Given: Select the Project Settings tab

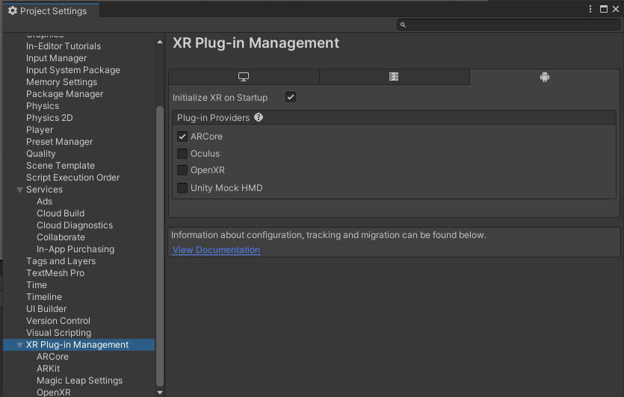Looking at the screenshot, I should pos(51,10).
